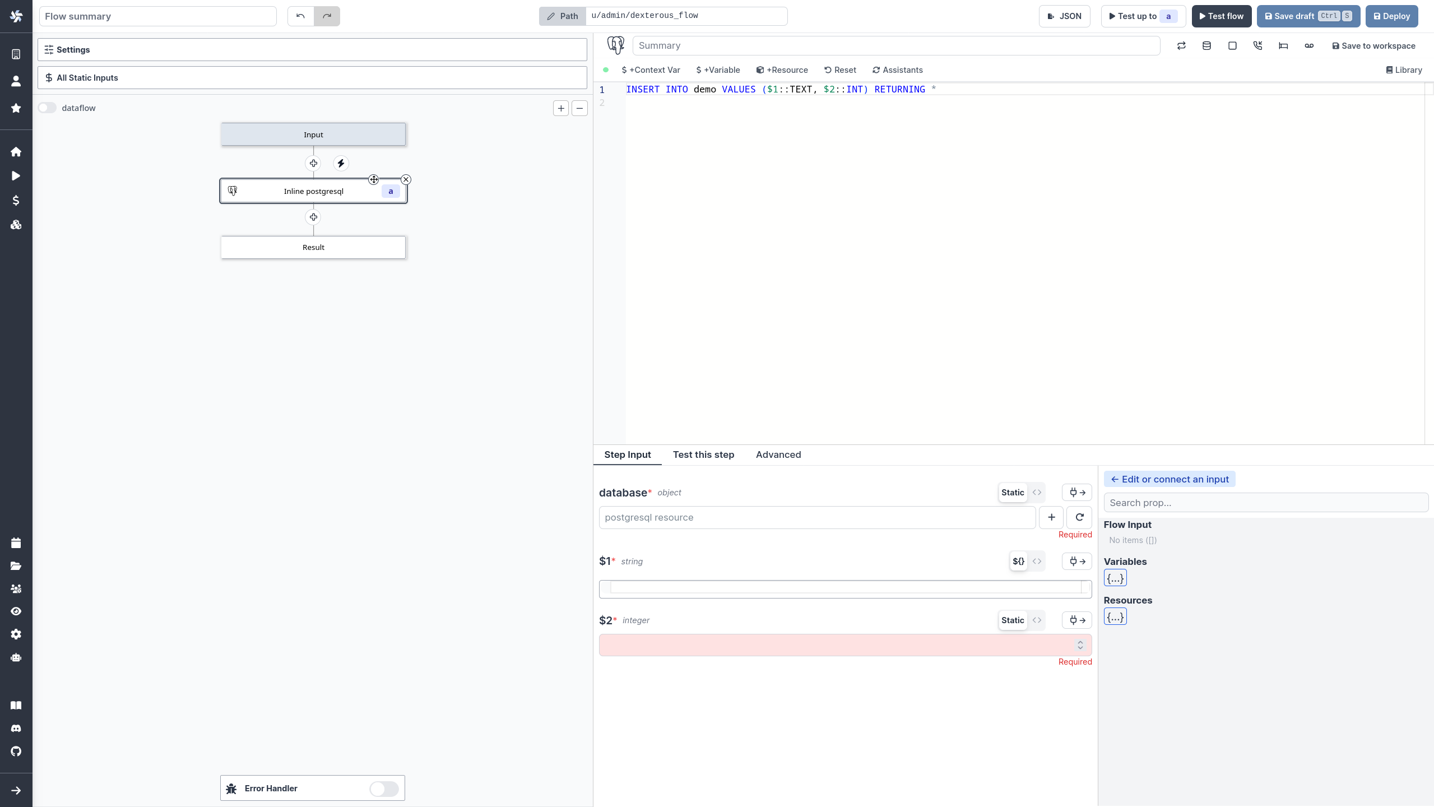Image resolution: width=1434 pixels, height=807 pixels.
Task: Click the move handle on Inline postgresql
Action: 374,180
